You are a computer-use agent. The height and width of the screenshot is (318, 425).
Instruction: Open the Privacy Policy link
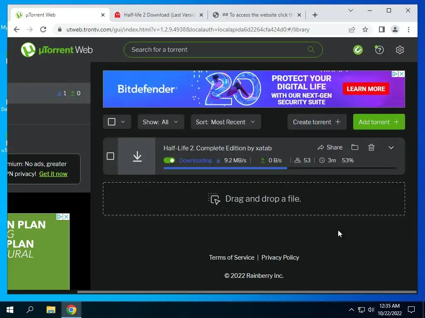[280, 258]
